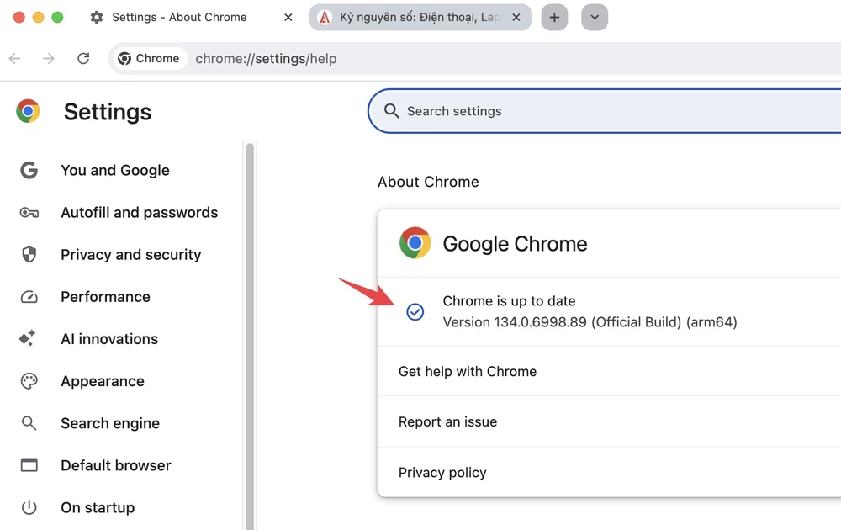Open the Privacy policy link
Screen dimensions: 841x530
click(x=442, y=472)
